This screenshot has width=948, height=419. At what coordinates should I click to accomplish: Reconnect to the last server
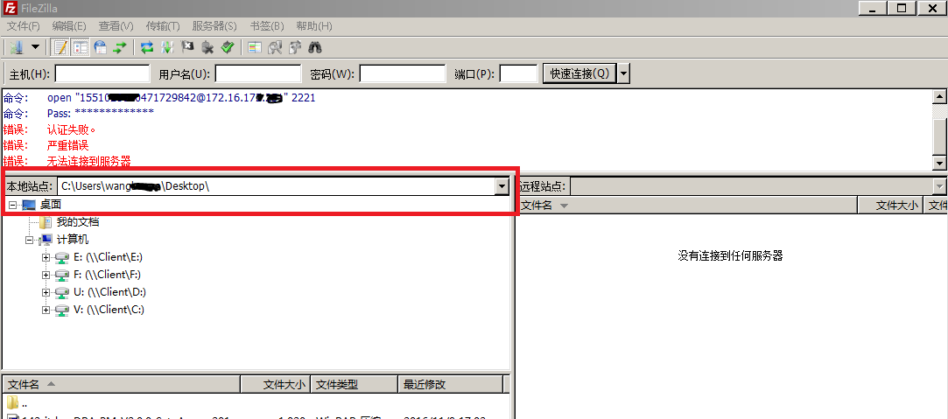pyautogui.click(x=228, y=47)
